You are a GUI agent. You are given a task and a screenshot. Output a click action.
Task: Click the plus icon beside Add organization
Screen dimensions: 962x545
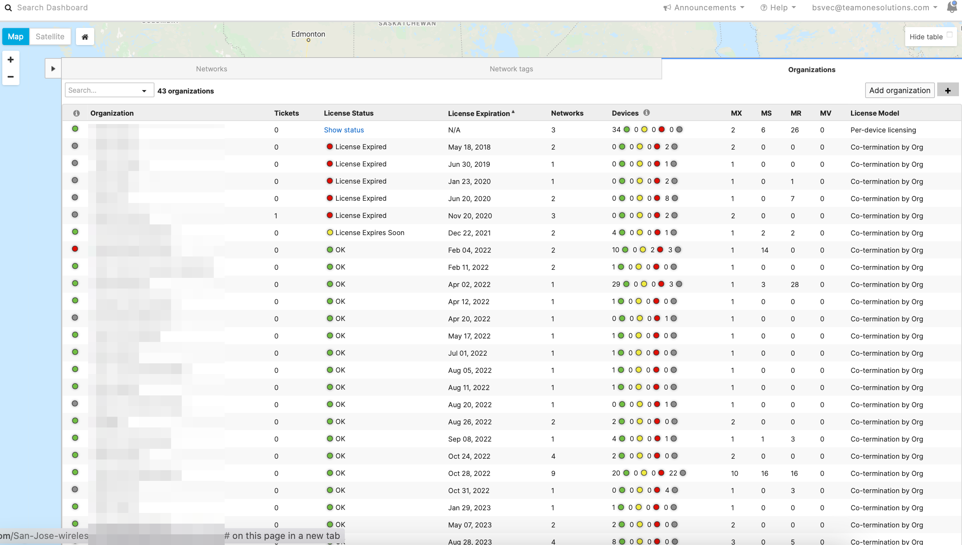click(948, 90)
